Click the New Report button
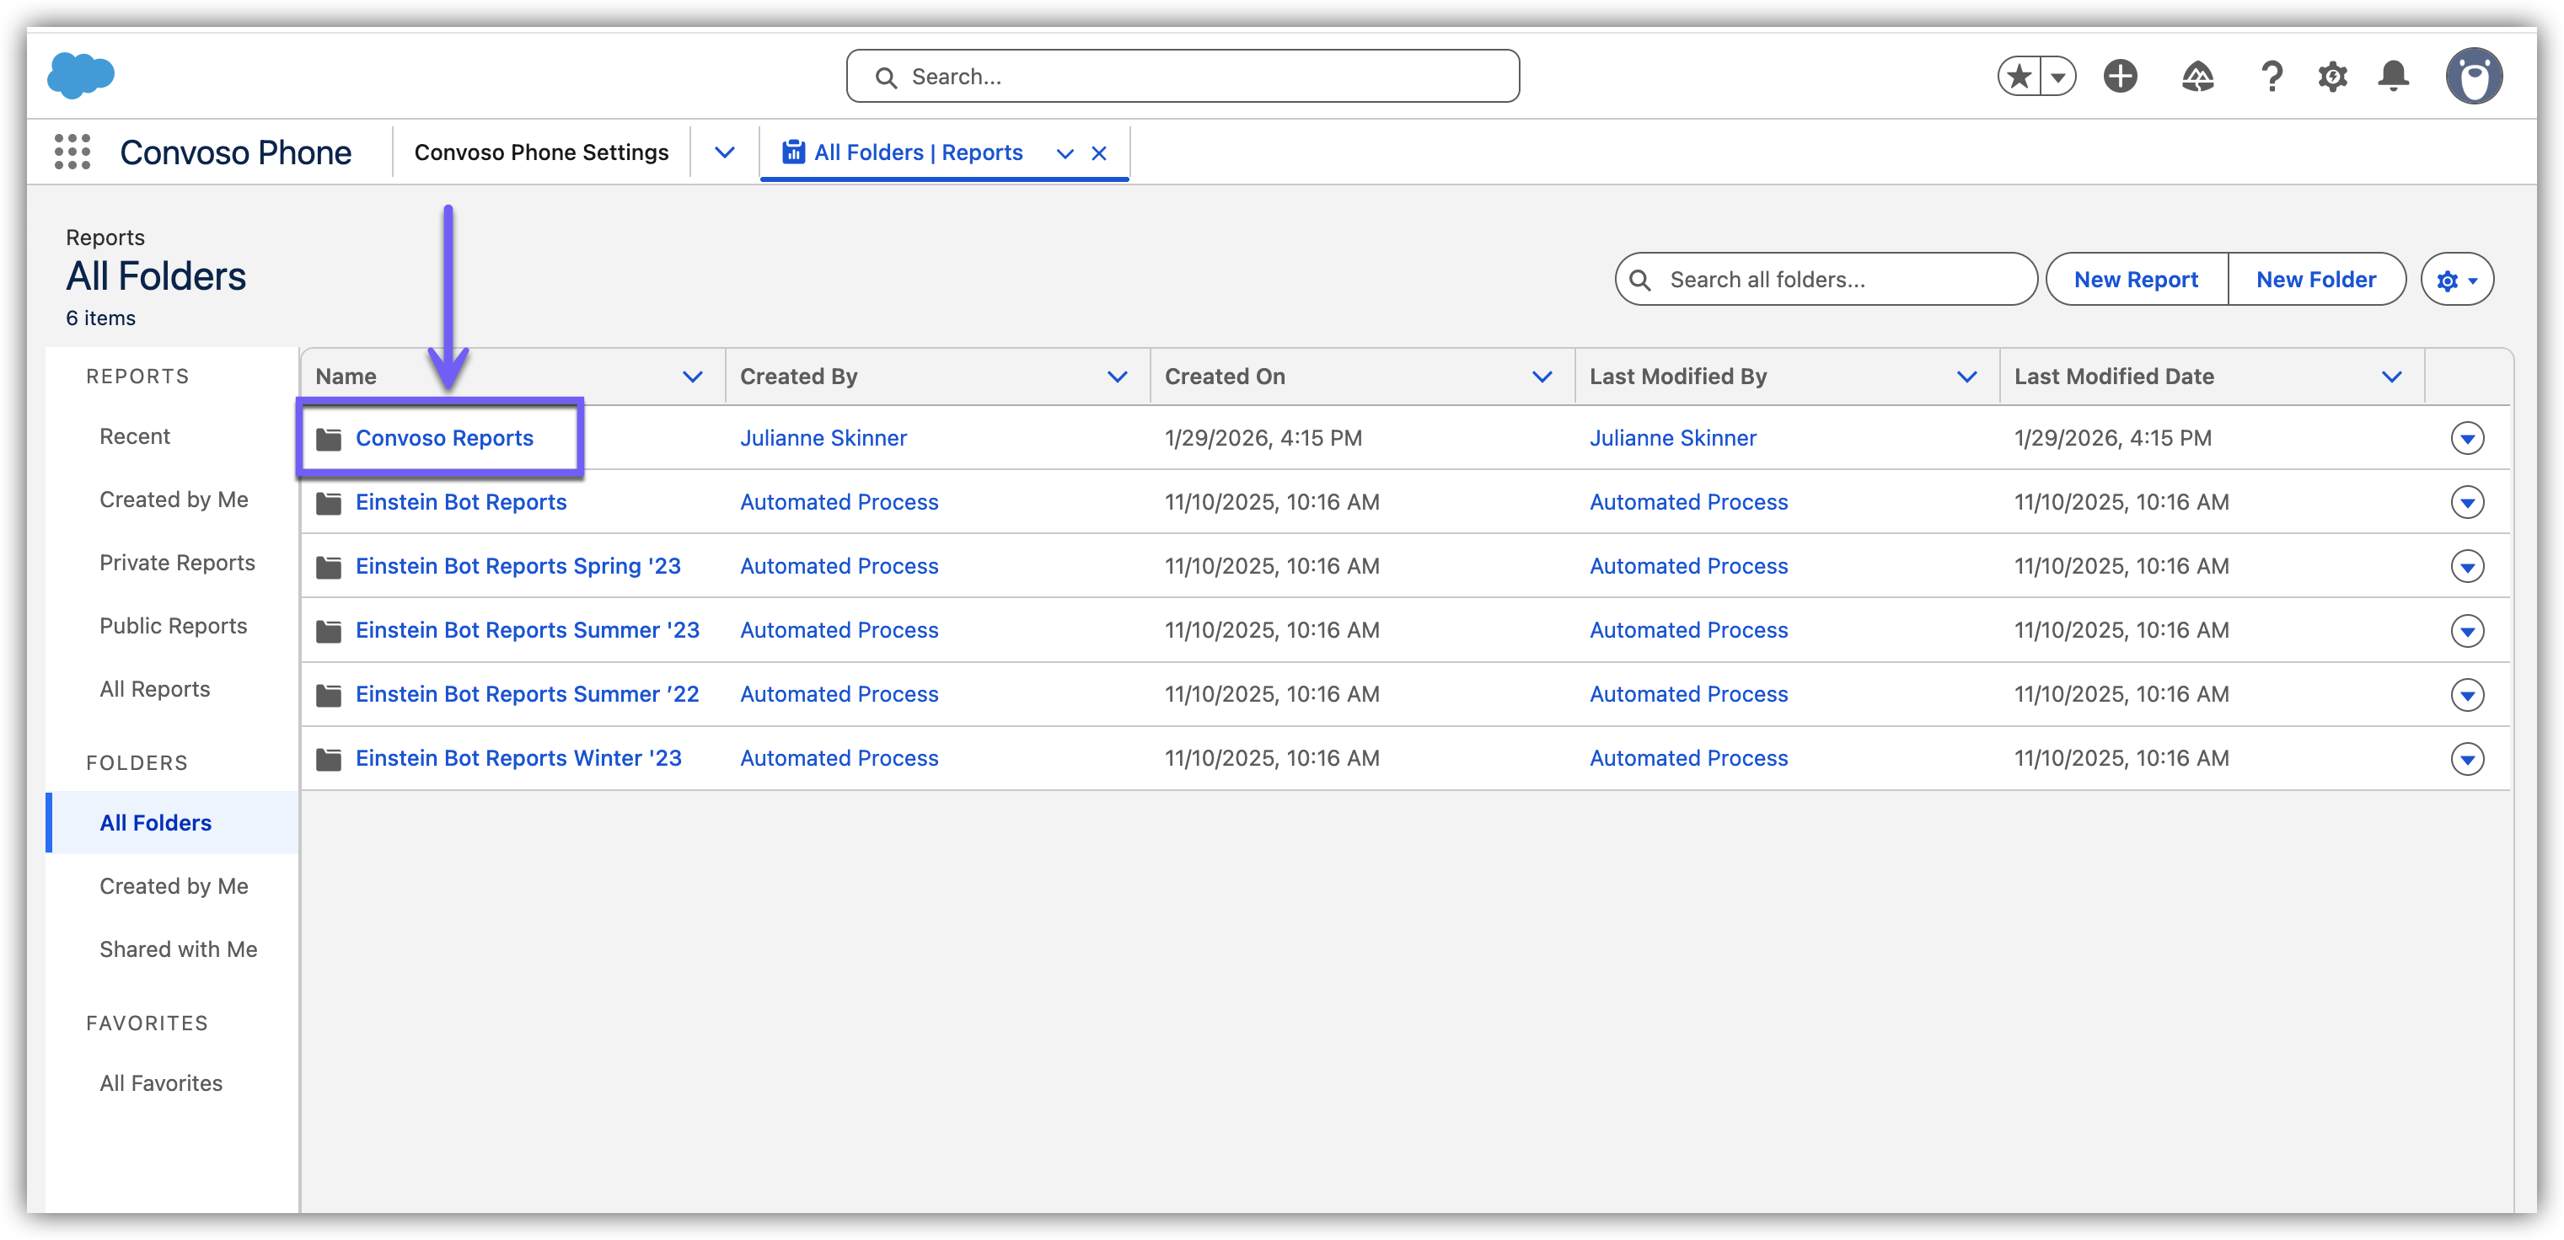 click(x=2135, y=281)
